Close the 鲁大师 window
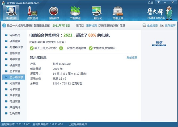 pyautogui.click(x=172, y=2)
